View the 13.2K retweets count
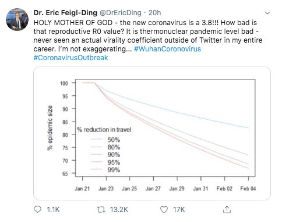Image resolution: width=296 pixels, height=222 pixels. coord(119,210)
